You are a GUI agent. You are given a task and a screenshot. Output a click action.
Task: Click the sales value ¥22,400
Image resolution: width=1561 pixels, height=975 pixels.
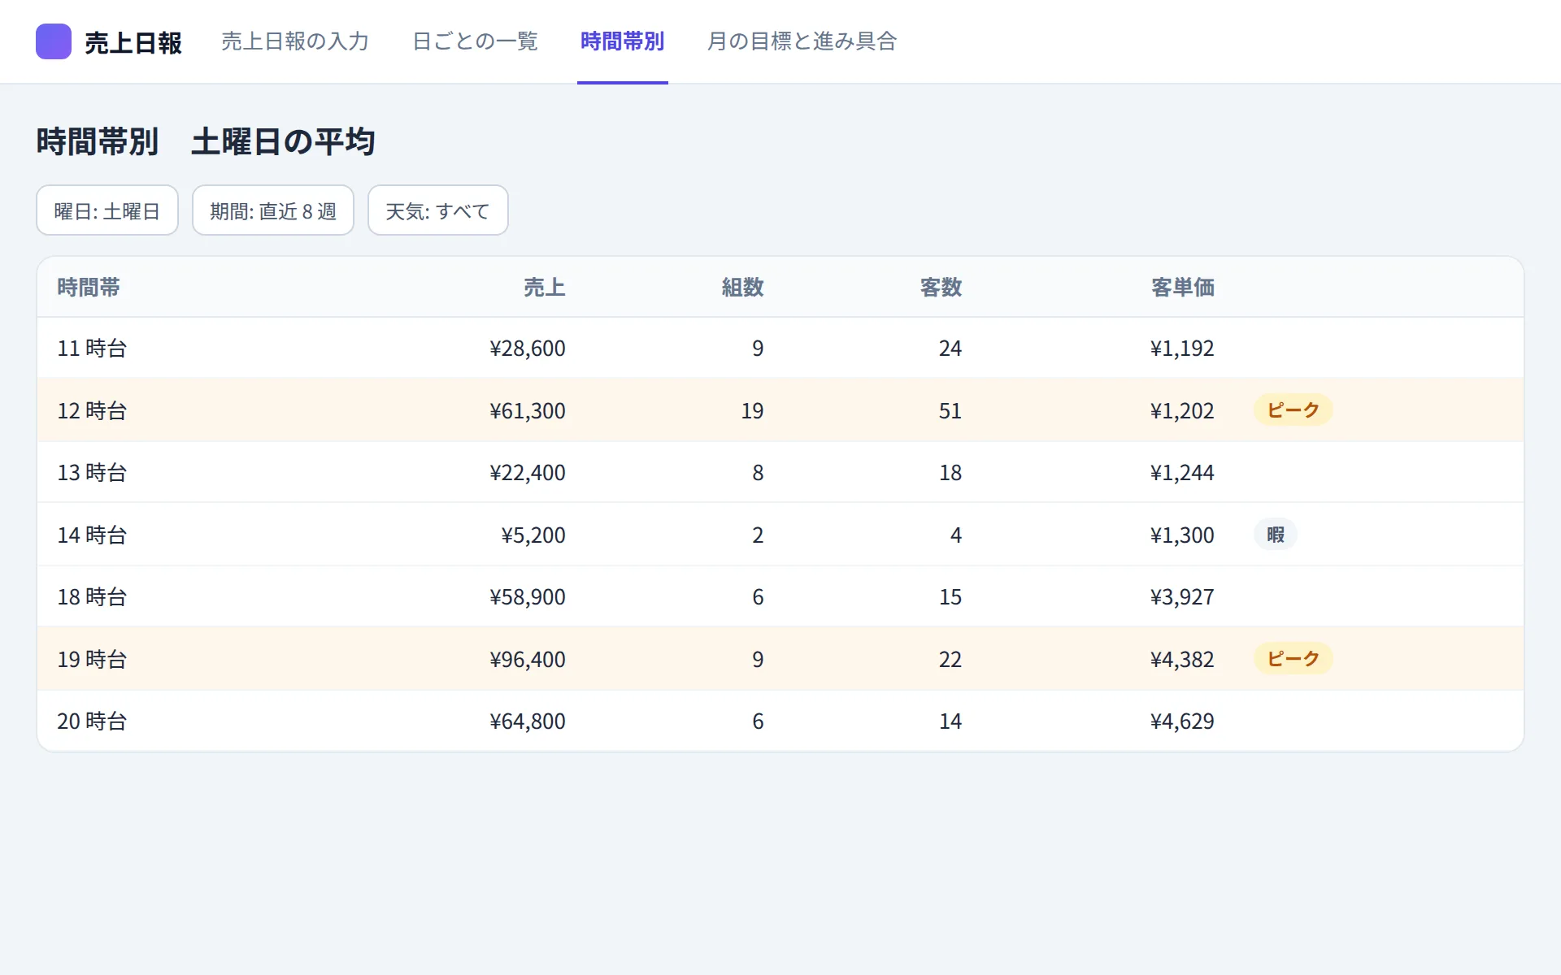pyautogui.click(x=528, y=473)
